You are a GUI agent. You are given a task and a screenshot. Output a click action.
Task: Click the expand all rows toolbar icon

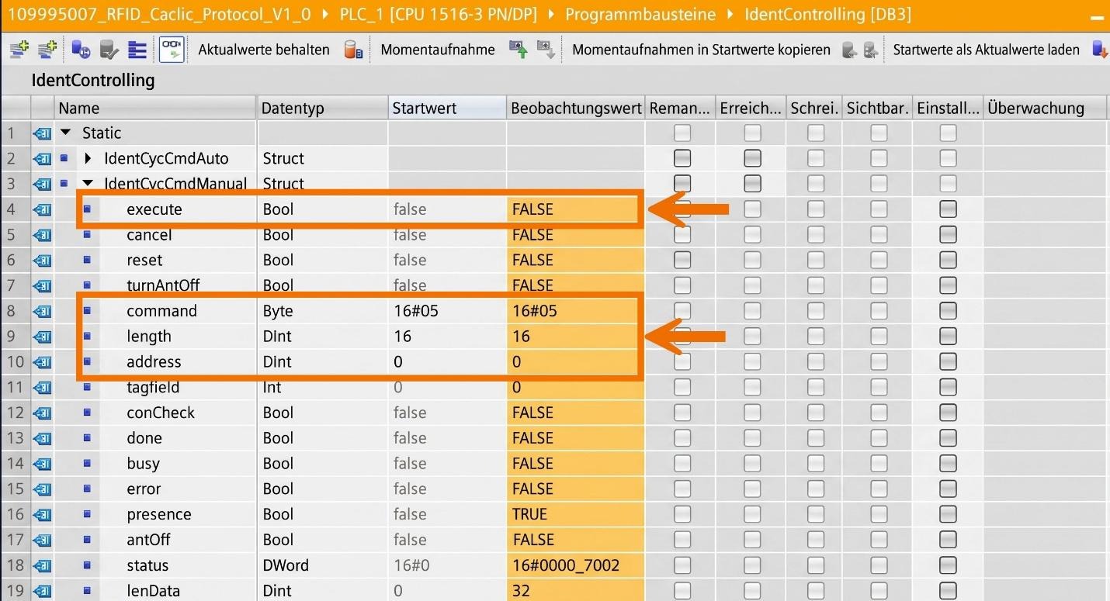tap(137, 50)
